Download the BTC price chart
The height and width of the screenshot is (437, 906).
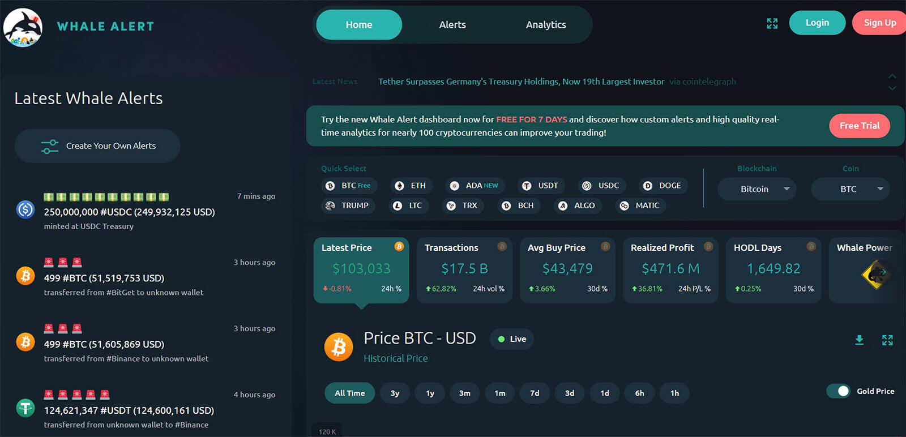(x=859, y=340)
